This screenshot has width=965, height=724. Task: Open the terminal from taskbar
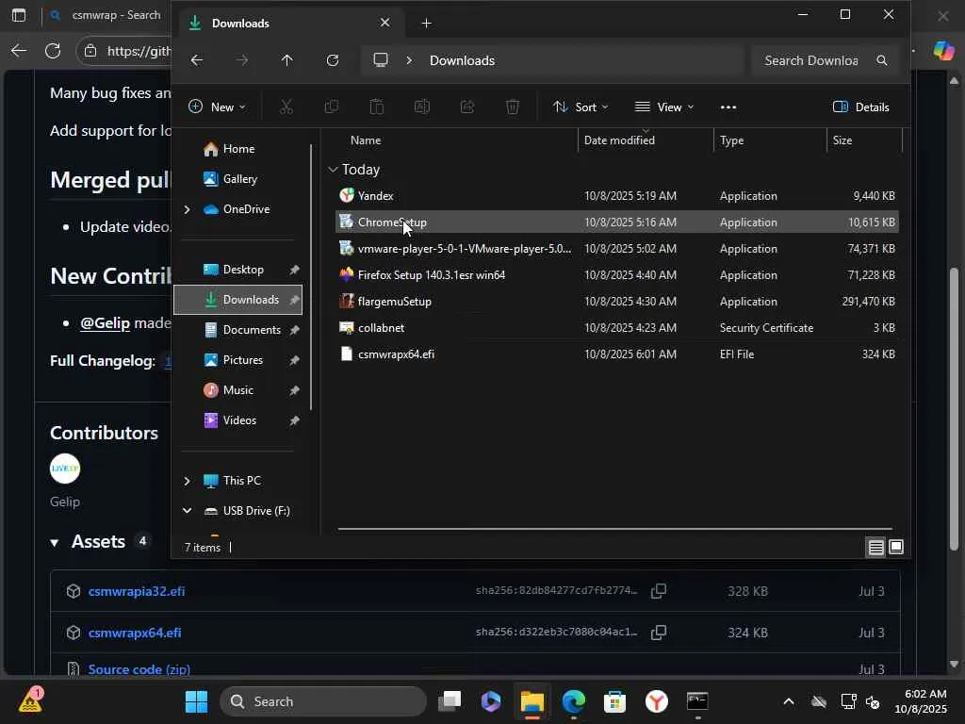(x=697, y=701)
